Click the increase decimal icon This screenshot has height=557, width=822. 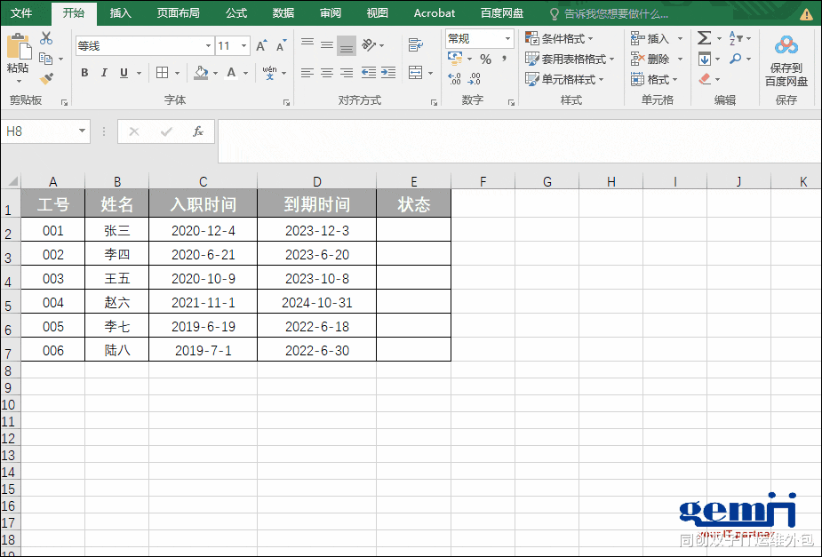pyautogui.click(x=453, y=77)
